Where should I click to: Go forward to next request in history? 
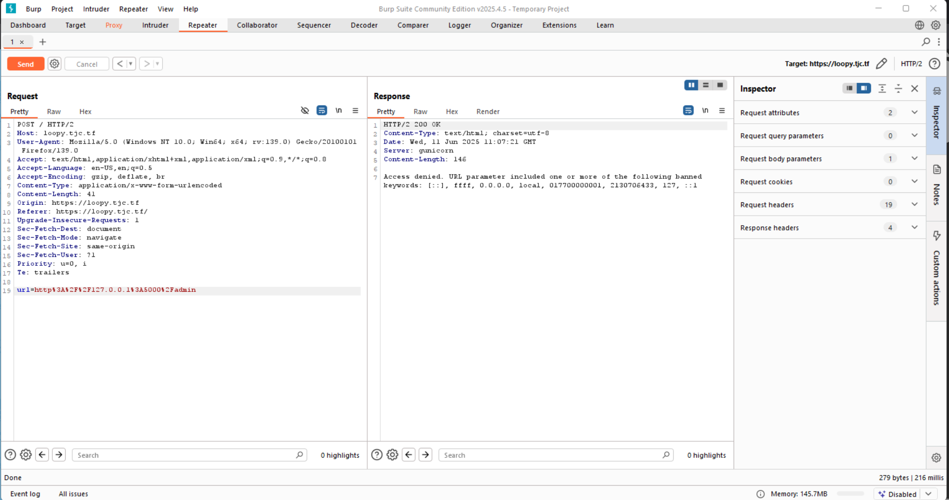pos(147,64)
